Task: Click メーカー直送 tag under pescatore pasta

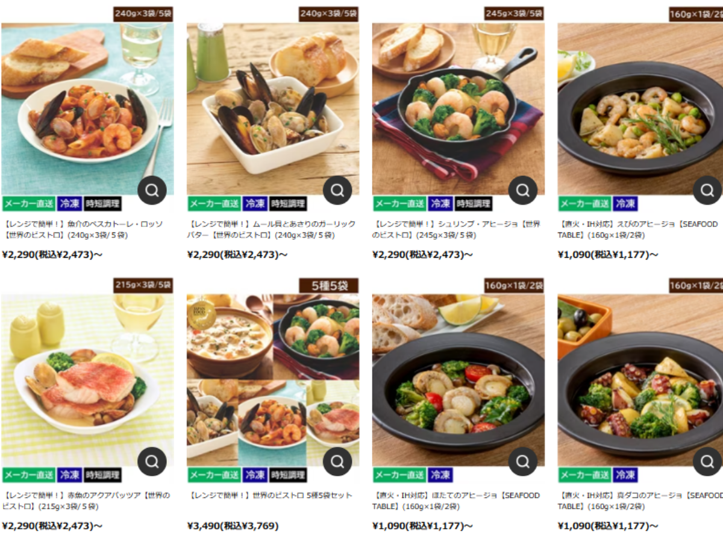Action: point(29,204)
